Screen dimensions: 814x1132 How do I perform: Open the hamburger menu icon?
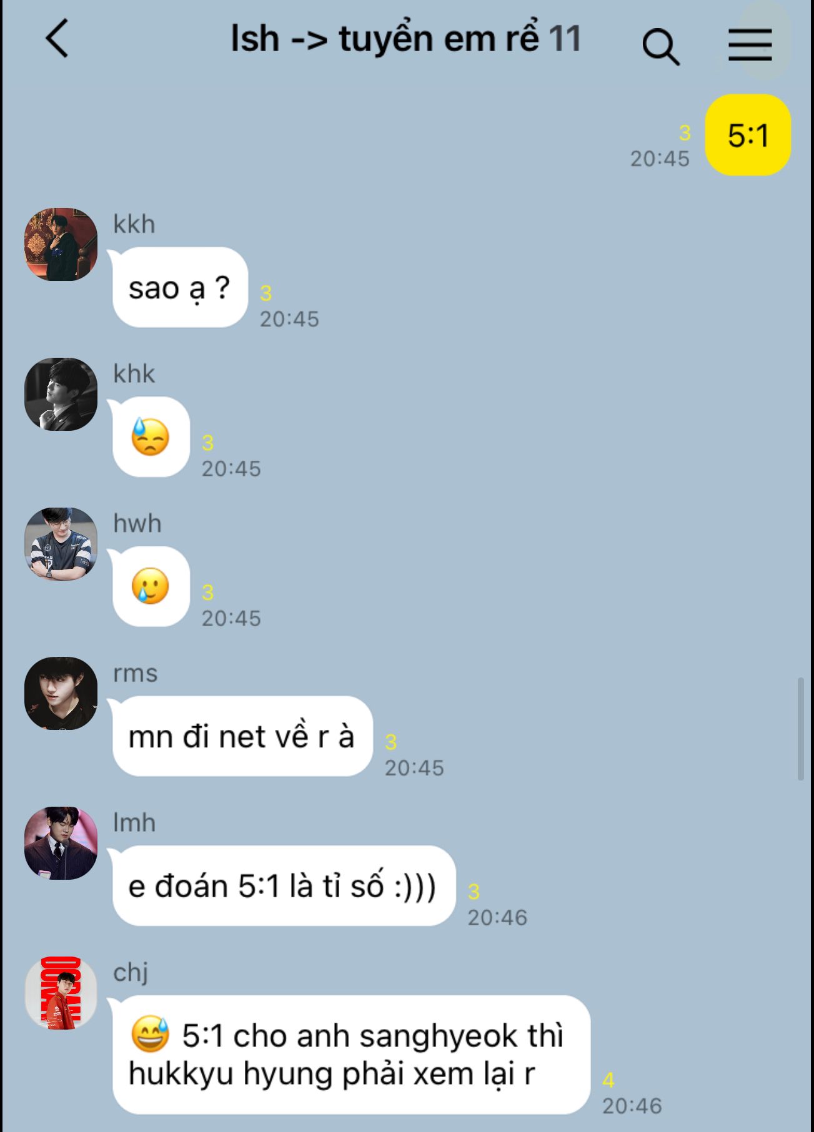(x=750, y=45)
